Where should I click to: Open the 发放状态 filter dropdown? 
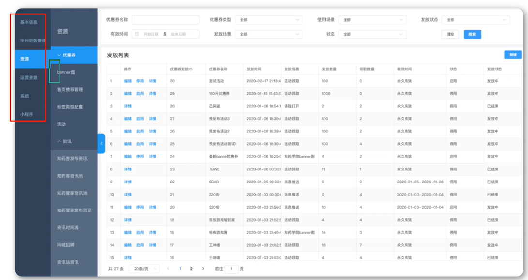coord(476,20)
